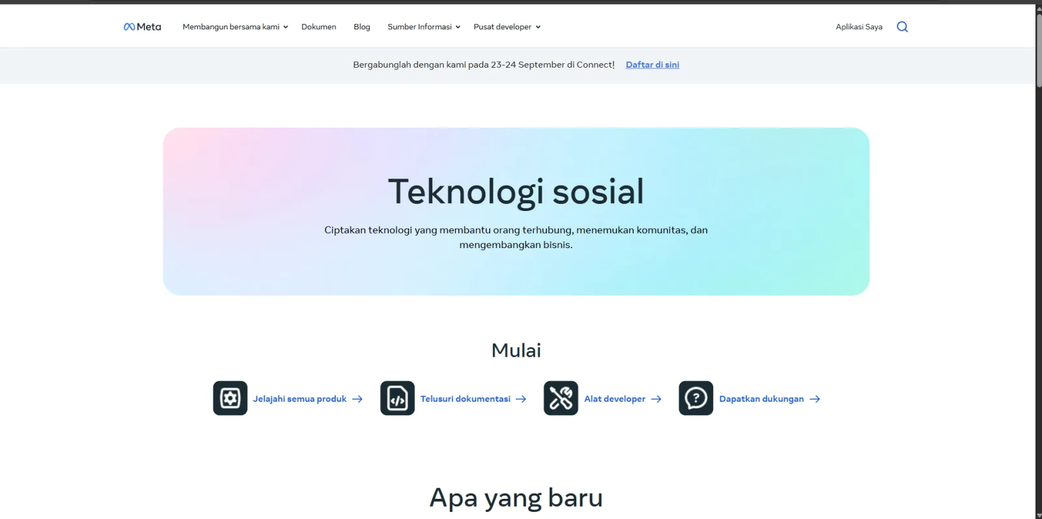Open the Jelajahi semua produk link

(x=300, y=399)
